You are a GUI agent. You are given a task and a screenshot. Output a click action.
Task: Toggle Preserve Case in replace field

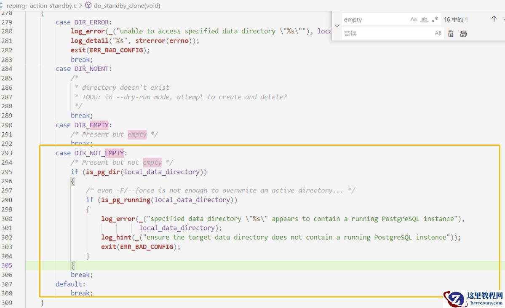pyautogui.click(x=438, y=33)
